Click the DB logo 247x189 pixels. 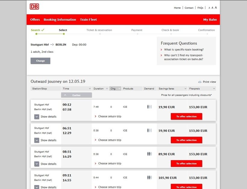(x=34, y=7)
